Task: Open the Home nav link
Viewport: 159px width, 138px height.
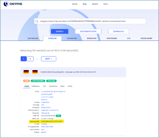Action: pyautogui.click(x=75, y=4)
